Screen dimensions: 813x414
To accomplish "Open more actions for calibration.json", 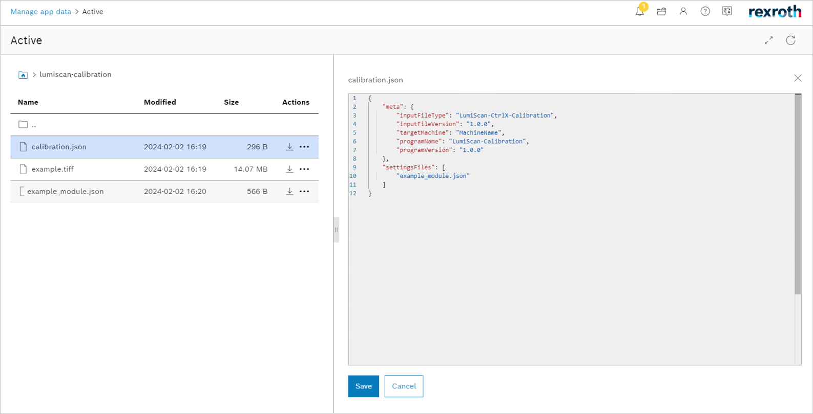I will 304,147.
